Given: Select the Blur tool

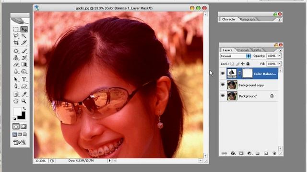Looking at the screenshot, I should tap(16, 71).
